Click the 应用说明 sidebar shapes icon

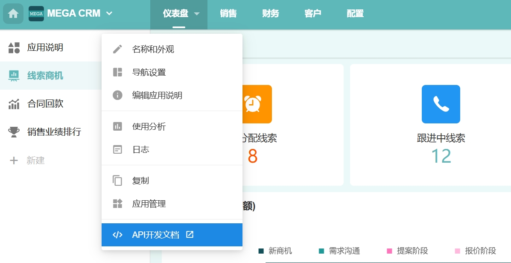click(14, 48)
